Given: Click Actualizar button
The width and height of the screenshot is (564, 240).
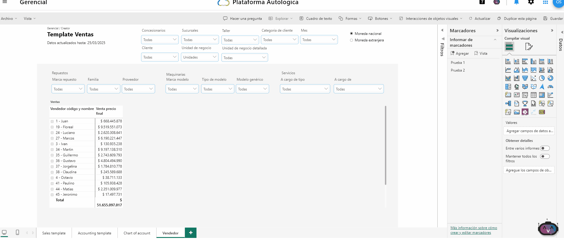Looking at the screenshot, I should (x=480, y=18).
